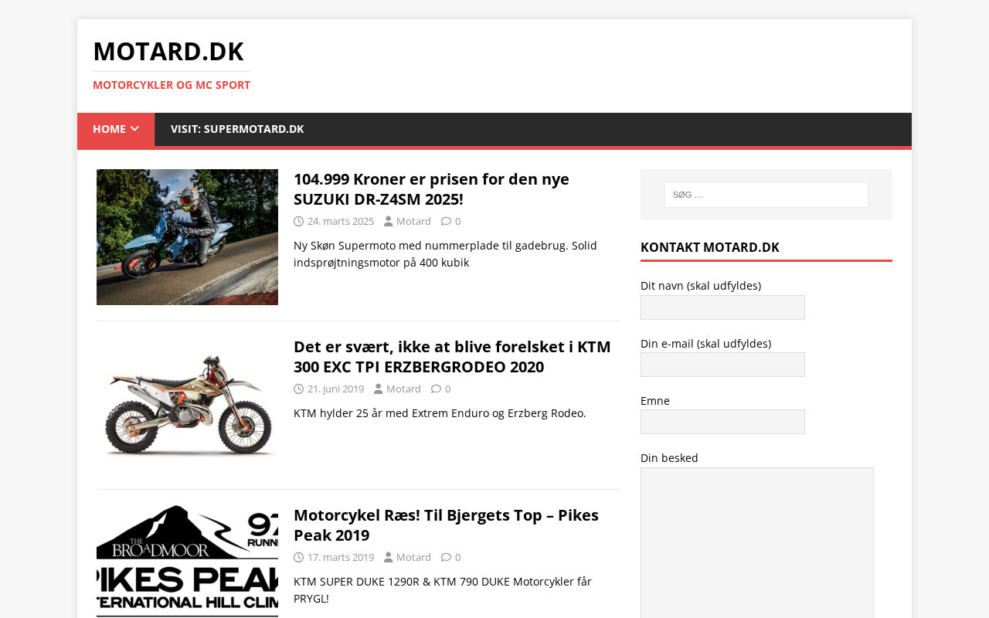Click the clock icon beside 24. marts 2025
The image size is (989, 618).
[298, 221]
